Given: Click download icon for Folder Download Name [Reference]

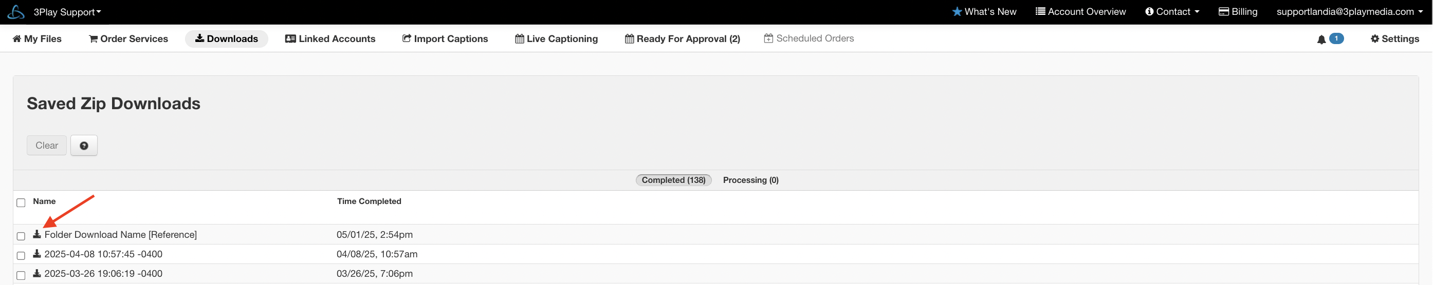Looking at the screenshot, I should tap(36, 234).
